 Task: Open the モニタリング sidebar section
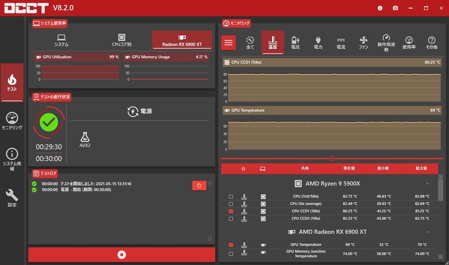[x=12, y=121]
